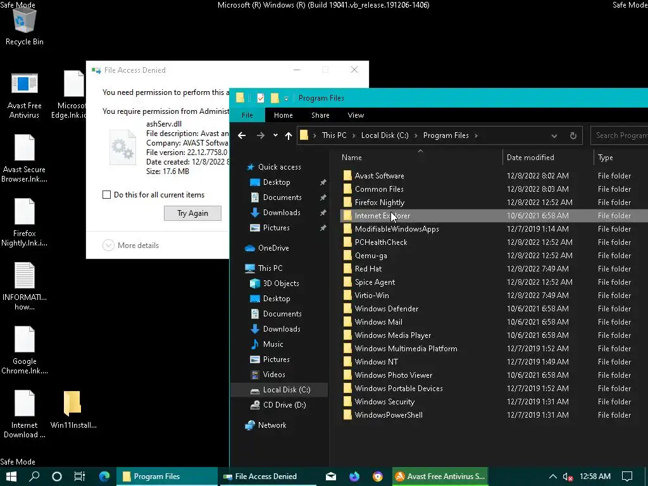Image resolution: width=648 pixels, height=486 pixels.
Task: Click the 12:58 AM taskbar clock
Action: pyautogui.click(x=595, y=477)
